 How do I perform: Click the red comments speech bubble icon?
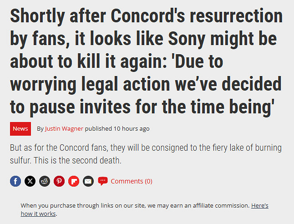[x=103, y=181]
